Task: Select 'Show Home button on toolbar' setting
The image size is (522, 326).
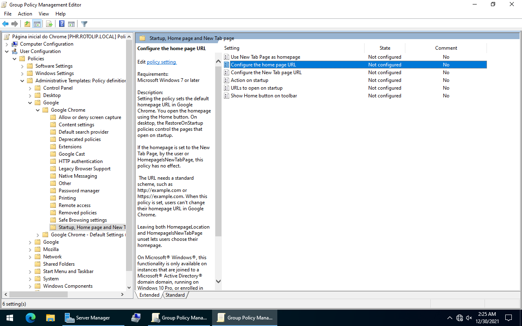Action: [x=263, y=96]
